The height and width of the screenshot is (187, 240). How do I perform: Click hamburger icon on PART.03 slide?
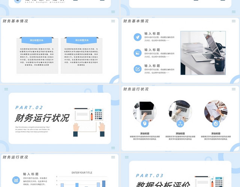point(127,157)
